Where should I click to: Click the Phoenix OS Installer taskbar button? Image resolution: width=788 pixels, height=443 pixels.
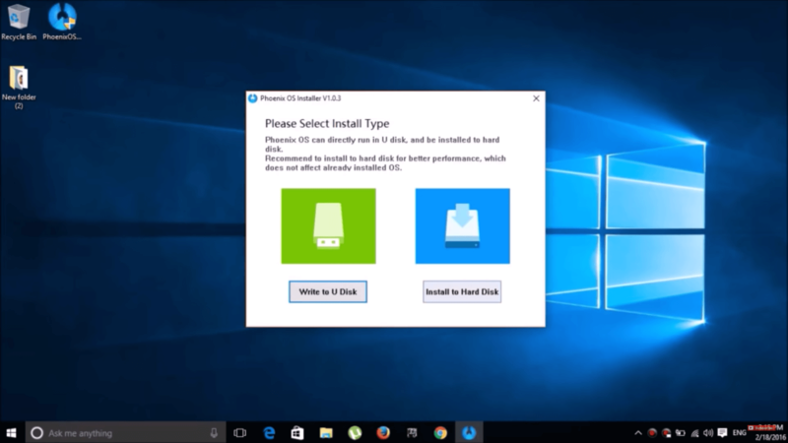click(469, 433)
